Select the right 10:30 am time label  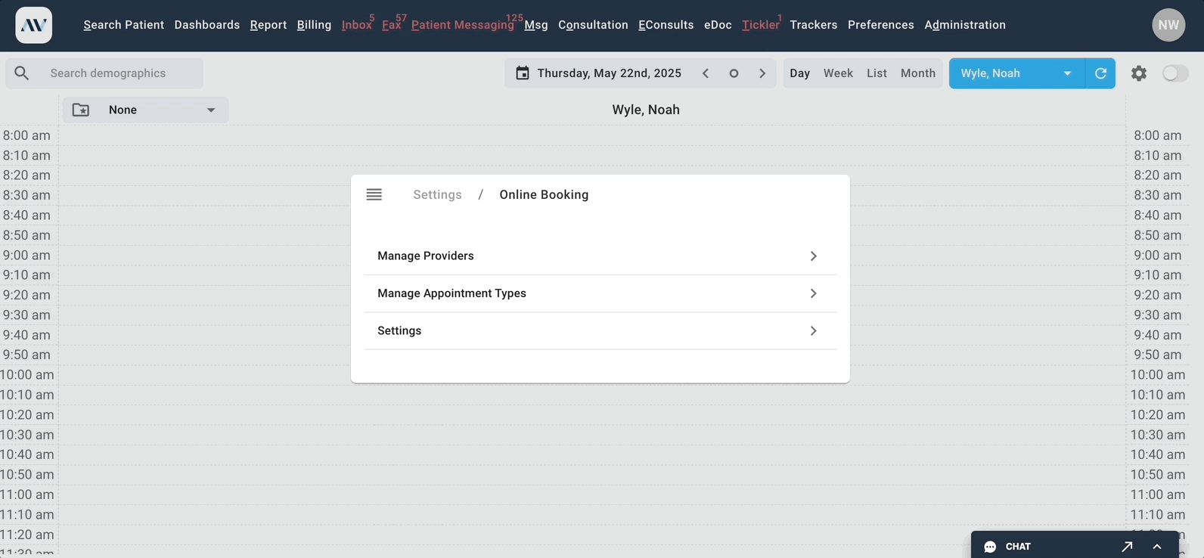[x=1157, y=435]
